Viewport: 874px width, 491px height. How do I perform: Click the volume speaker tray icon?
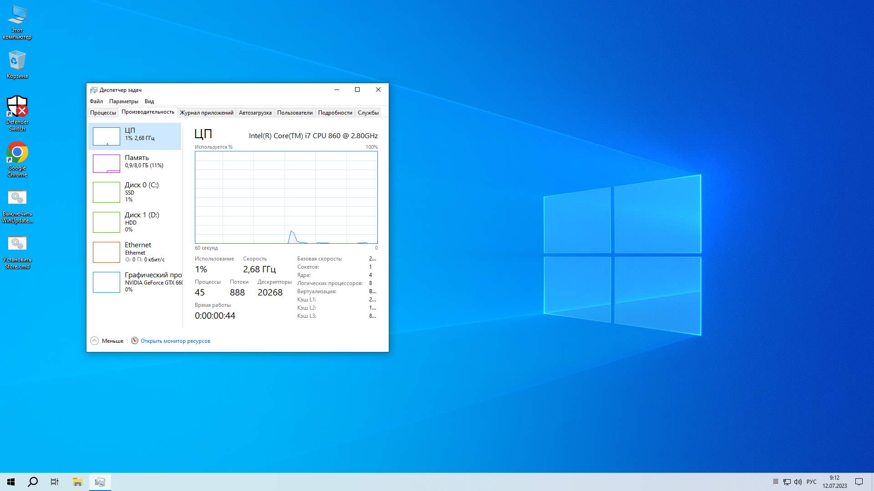(798, 482)
